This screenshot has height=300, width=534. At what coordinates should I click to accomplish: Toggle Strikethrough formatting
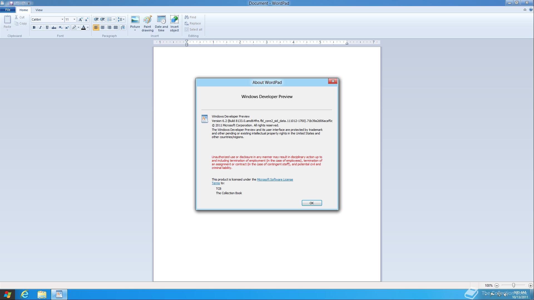tap(54, 27)
